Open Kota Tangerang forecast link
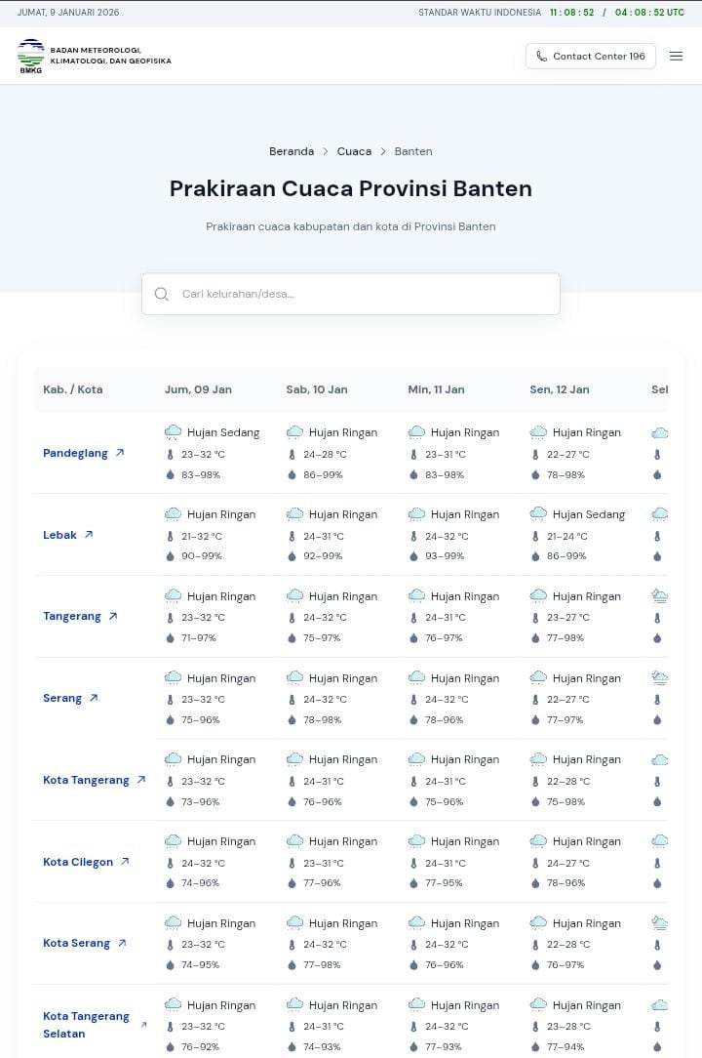The image size is (702, 1058). point(86,780)
